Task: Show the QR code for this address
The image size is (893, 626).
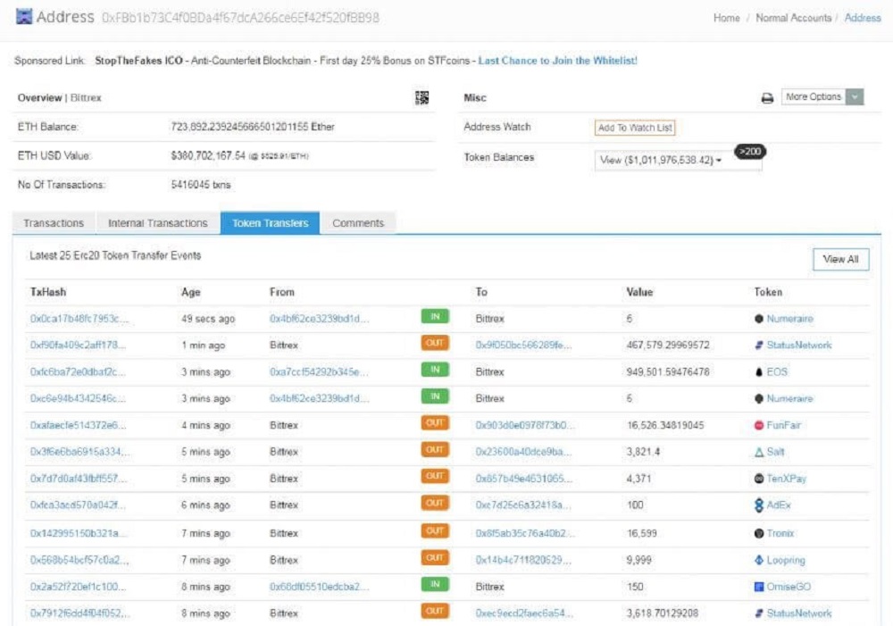Action: 422,98
